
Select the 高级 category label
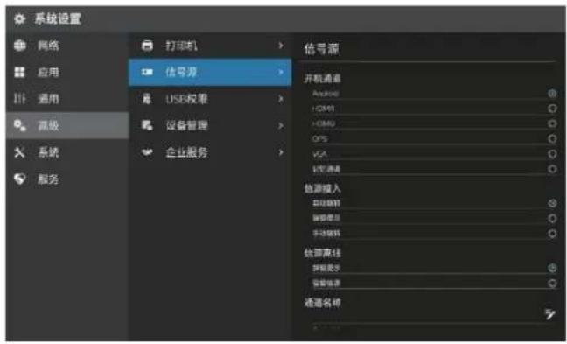pyautogui.click(x=48, y=125)
